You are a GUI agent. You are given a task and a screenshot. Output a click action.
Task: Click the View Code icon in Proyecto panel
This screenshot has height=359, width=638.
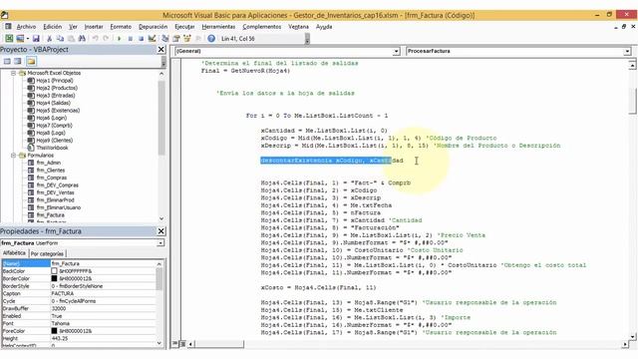(7, 61)
